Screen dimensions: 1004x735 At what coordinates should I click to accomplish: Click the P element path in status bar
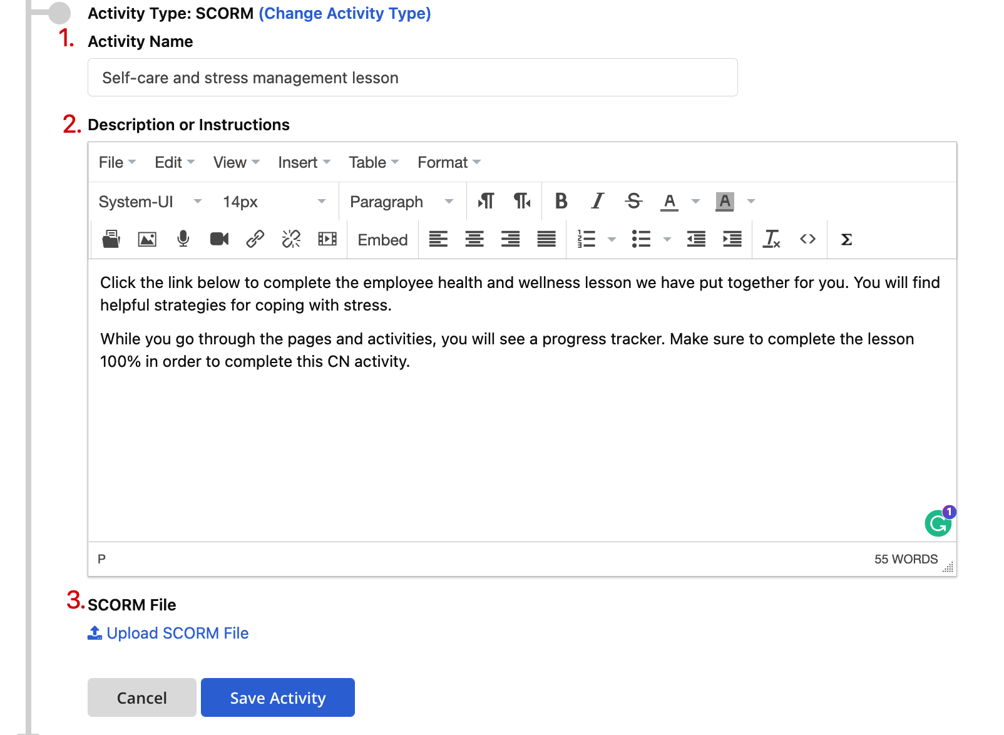coord(102,559)
